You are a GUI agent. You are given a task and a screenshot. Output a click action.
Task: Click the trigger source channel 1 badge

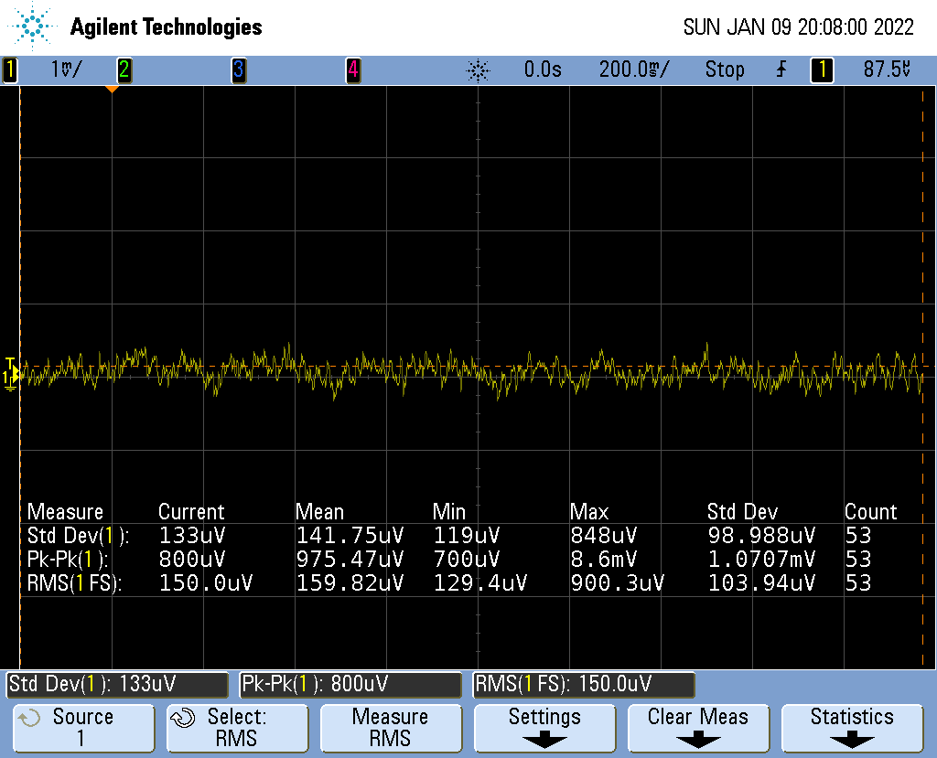[x=822, y=69]
